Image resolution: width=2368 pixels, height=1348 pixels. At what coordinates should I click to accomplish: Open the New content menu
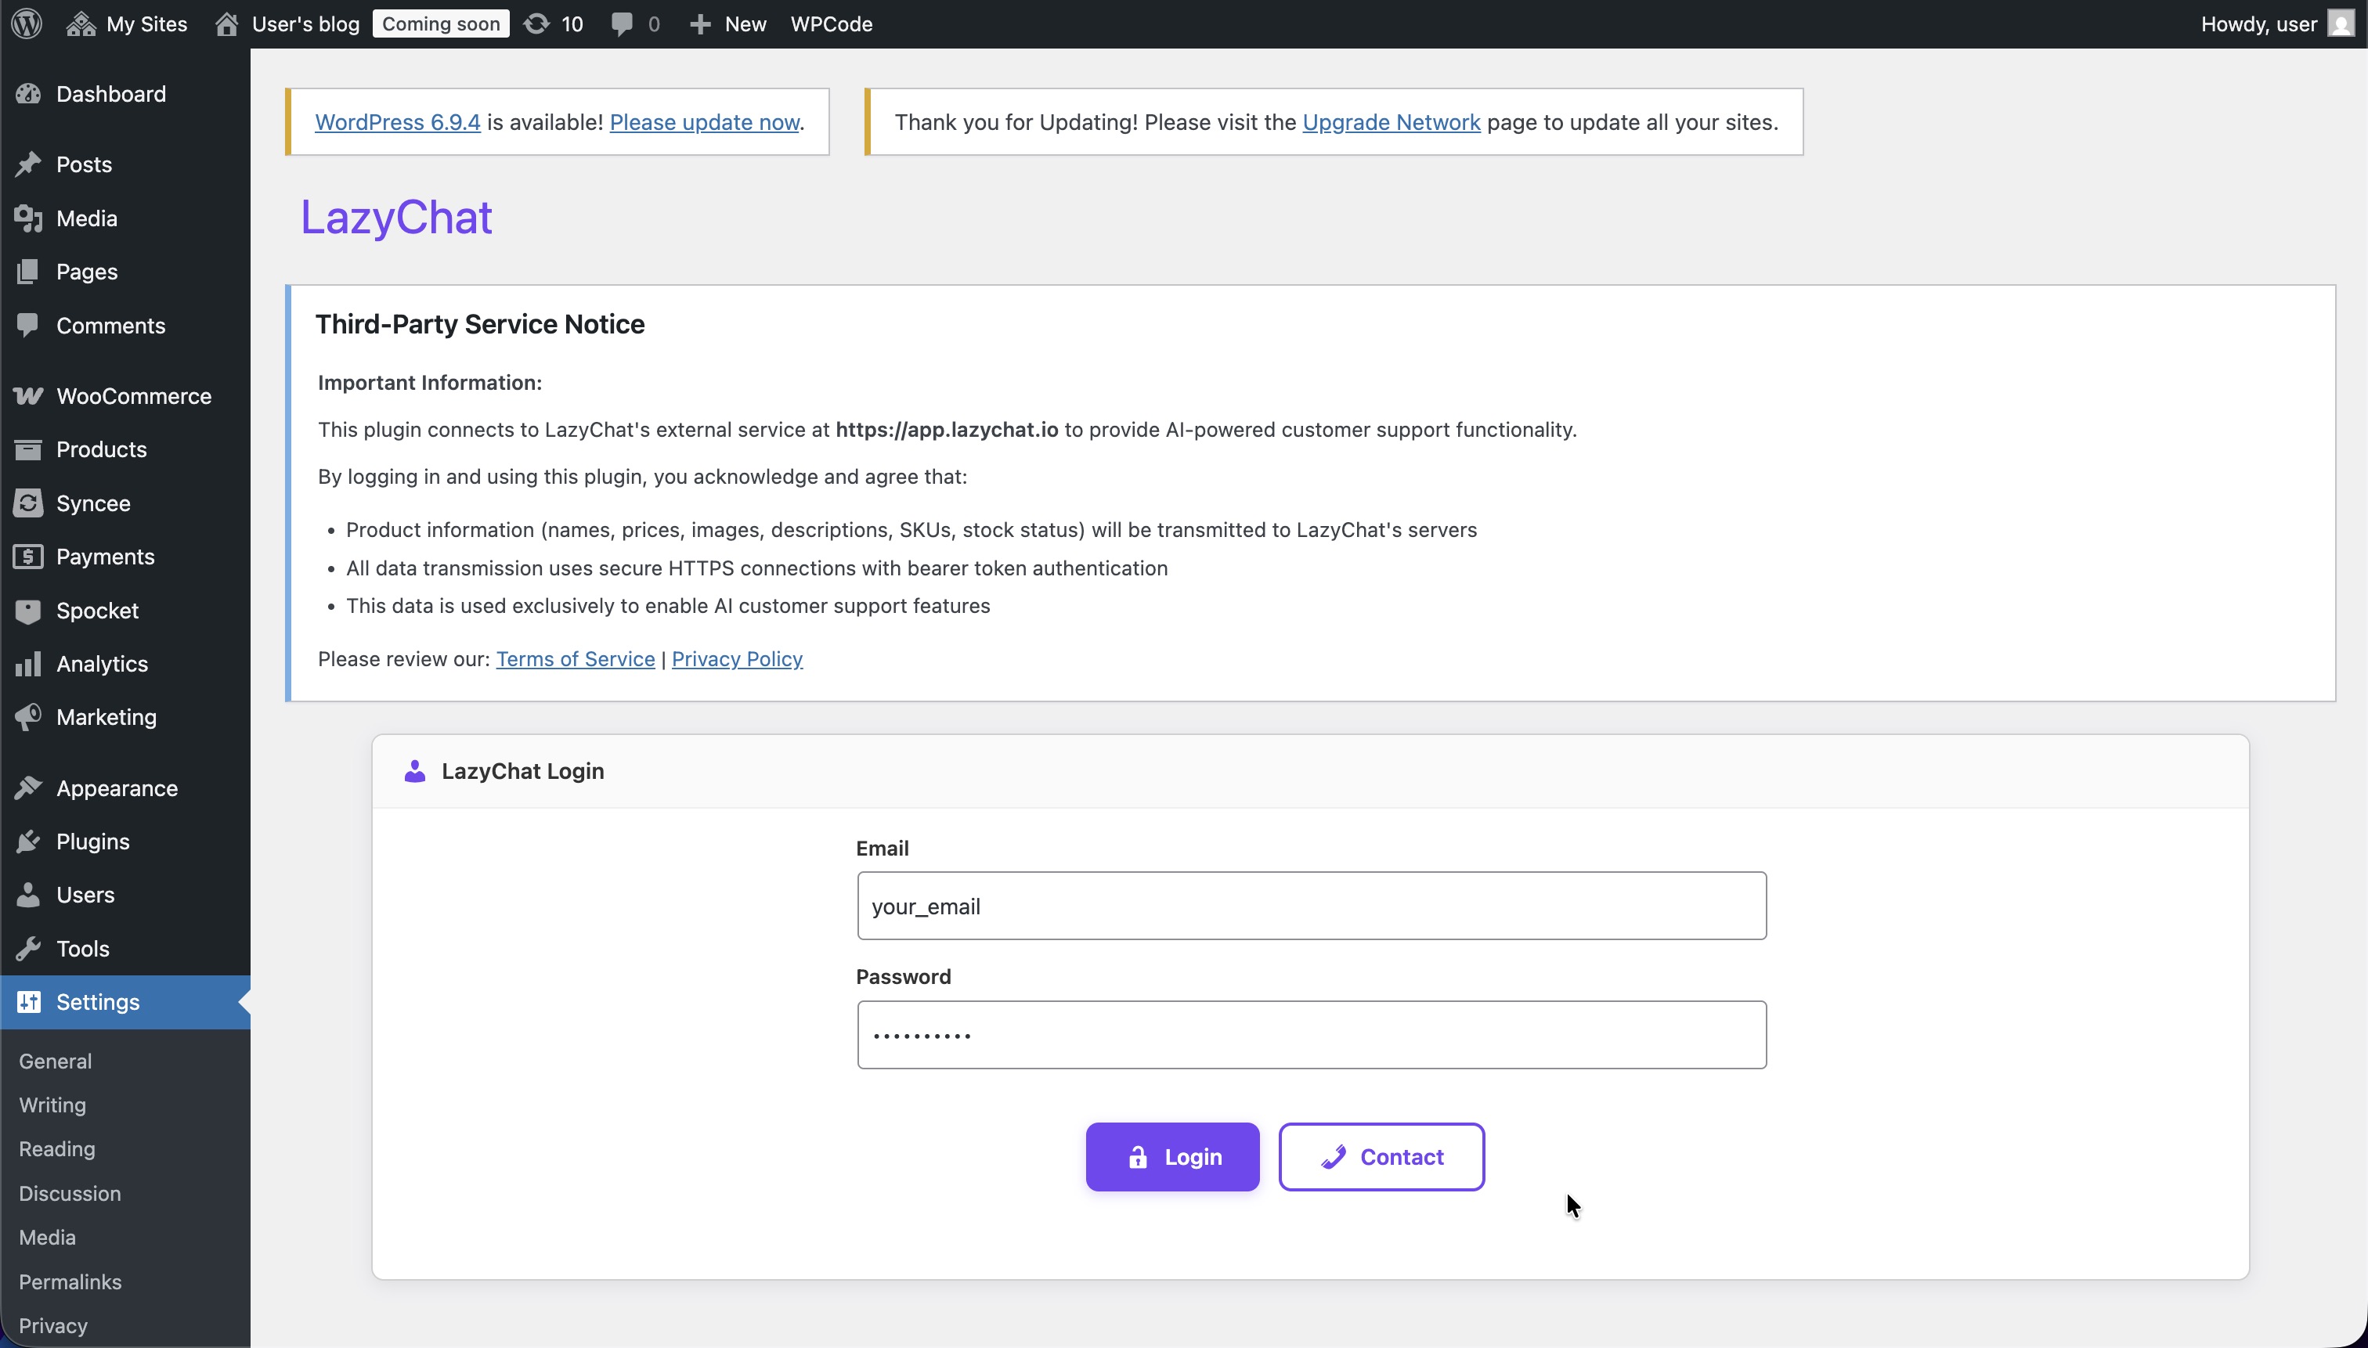click(x=728, y=23)
